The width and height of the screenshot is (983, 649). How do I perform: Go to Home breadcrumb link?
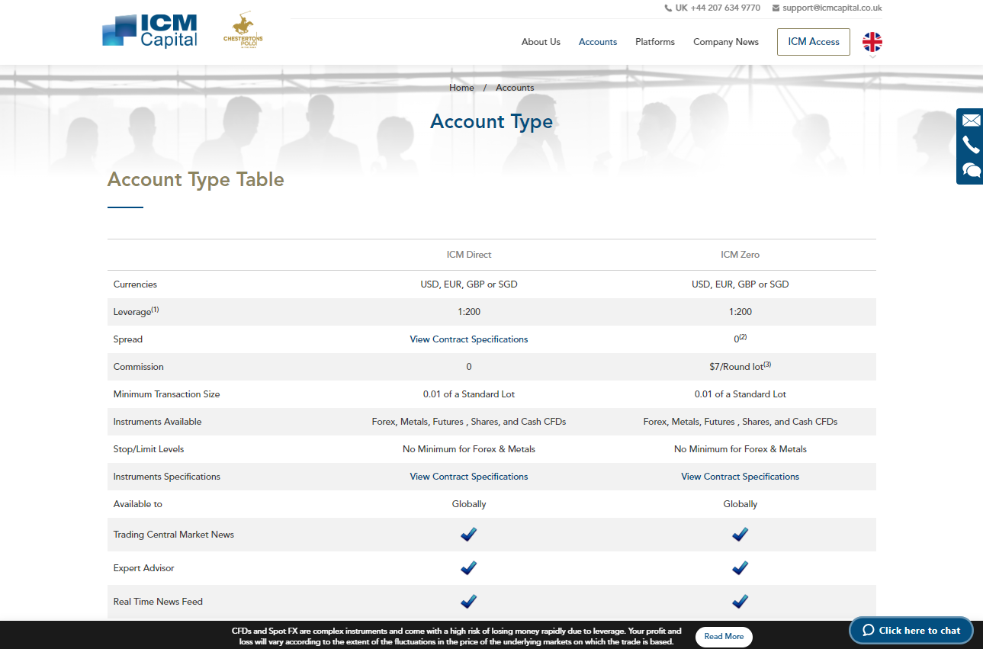coord(461,88)
